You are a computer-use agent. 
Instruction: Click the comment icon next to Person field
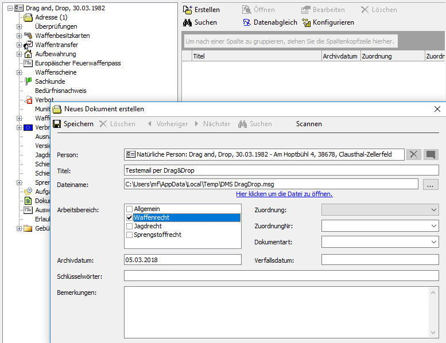pos(431,154)
